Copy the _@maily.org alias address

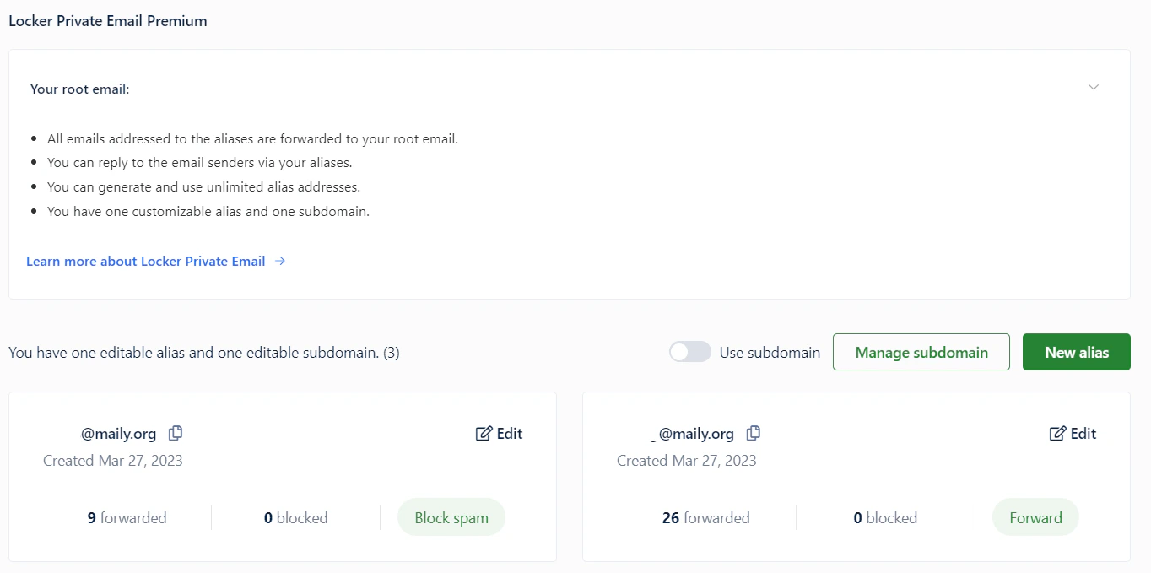(753, 432)
